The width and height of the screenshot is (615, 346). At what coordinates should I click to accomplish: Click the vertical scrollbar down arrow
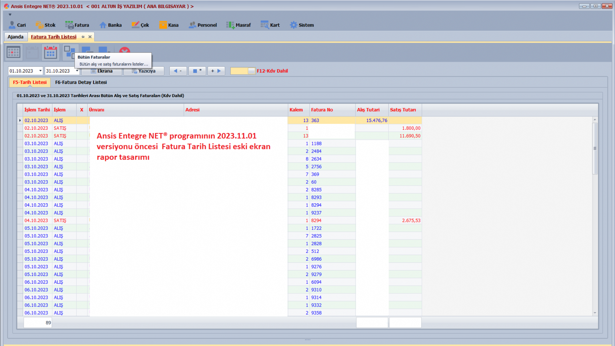point(595,313)
